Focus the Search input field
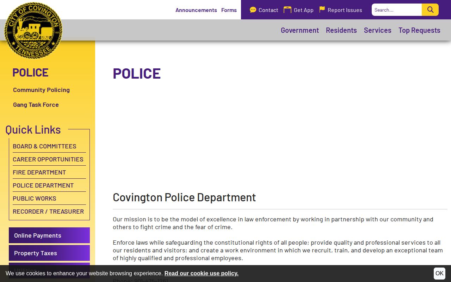This screenshot has height=282, width=451. pyautogui.click(x=397, y=10)
